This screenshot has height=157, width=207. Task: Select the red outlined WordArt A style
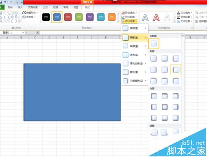click(156, 17)
